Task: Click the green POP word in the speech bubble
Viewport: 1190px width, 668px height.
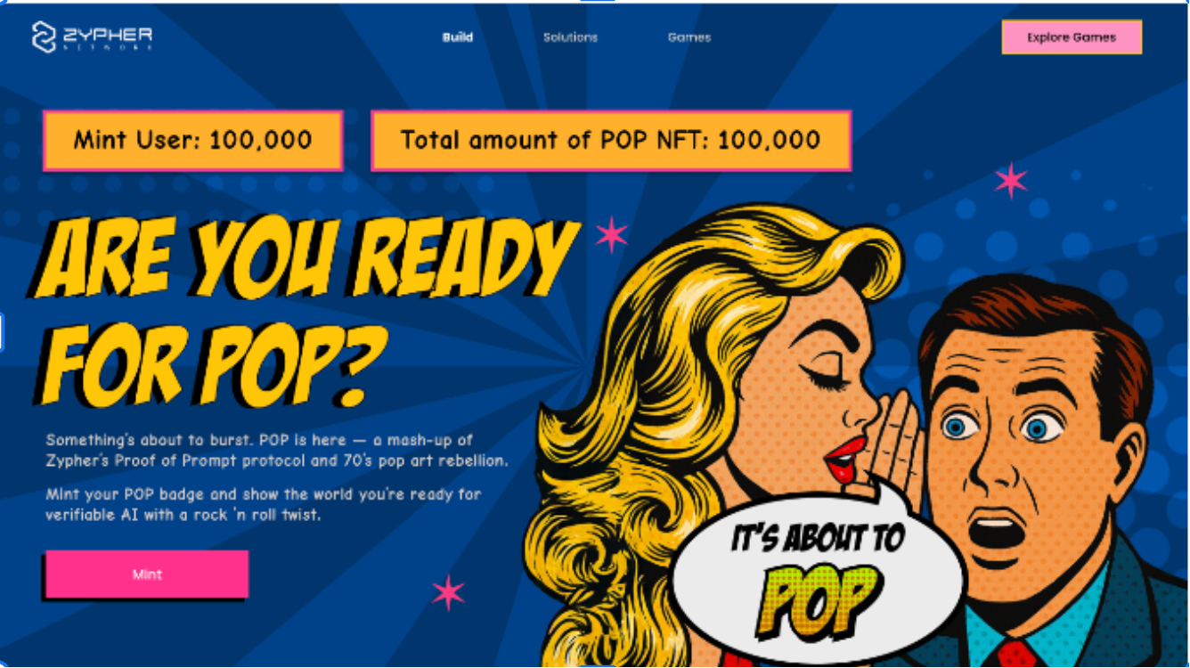Action: coord(819,598)
